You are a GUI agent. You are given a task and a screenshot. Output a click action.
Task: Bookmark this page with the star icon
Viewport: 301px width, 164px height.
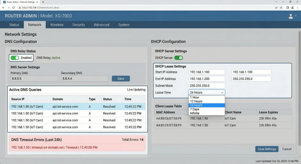tap(281, 8)
